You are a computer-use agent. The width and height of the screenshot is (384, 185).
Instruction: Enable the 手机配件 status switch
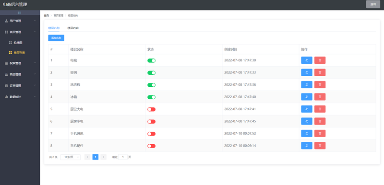[x=151, y=146]
